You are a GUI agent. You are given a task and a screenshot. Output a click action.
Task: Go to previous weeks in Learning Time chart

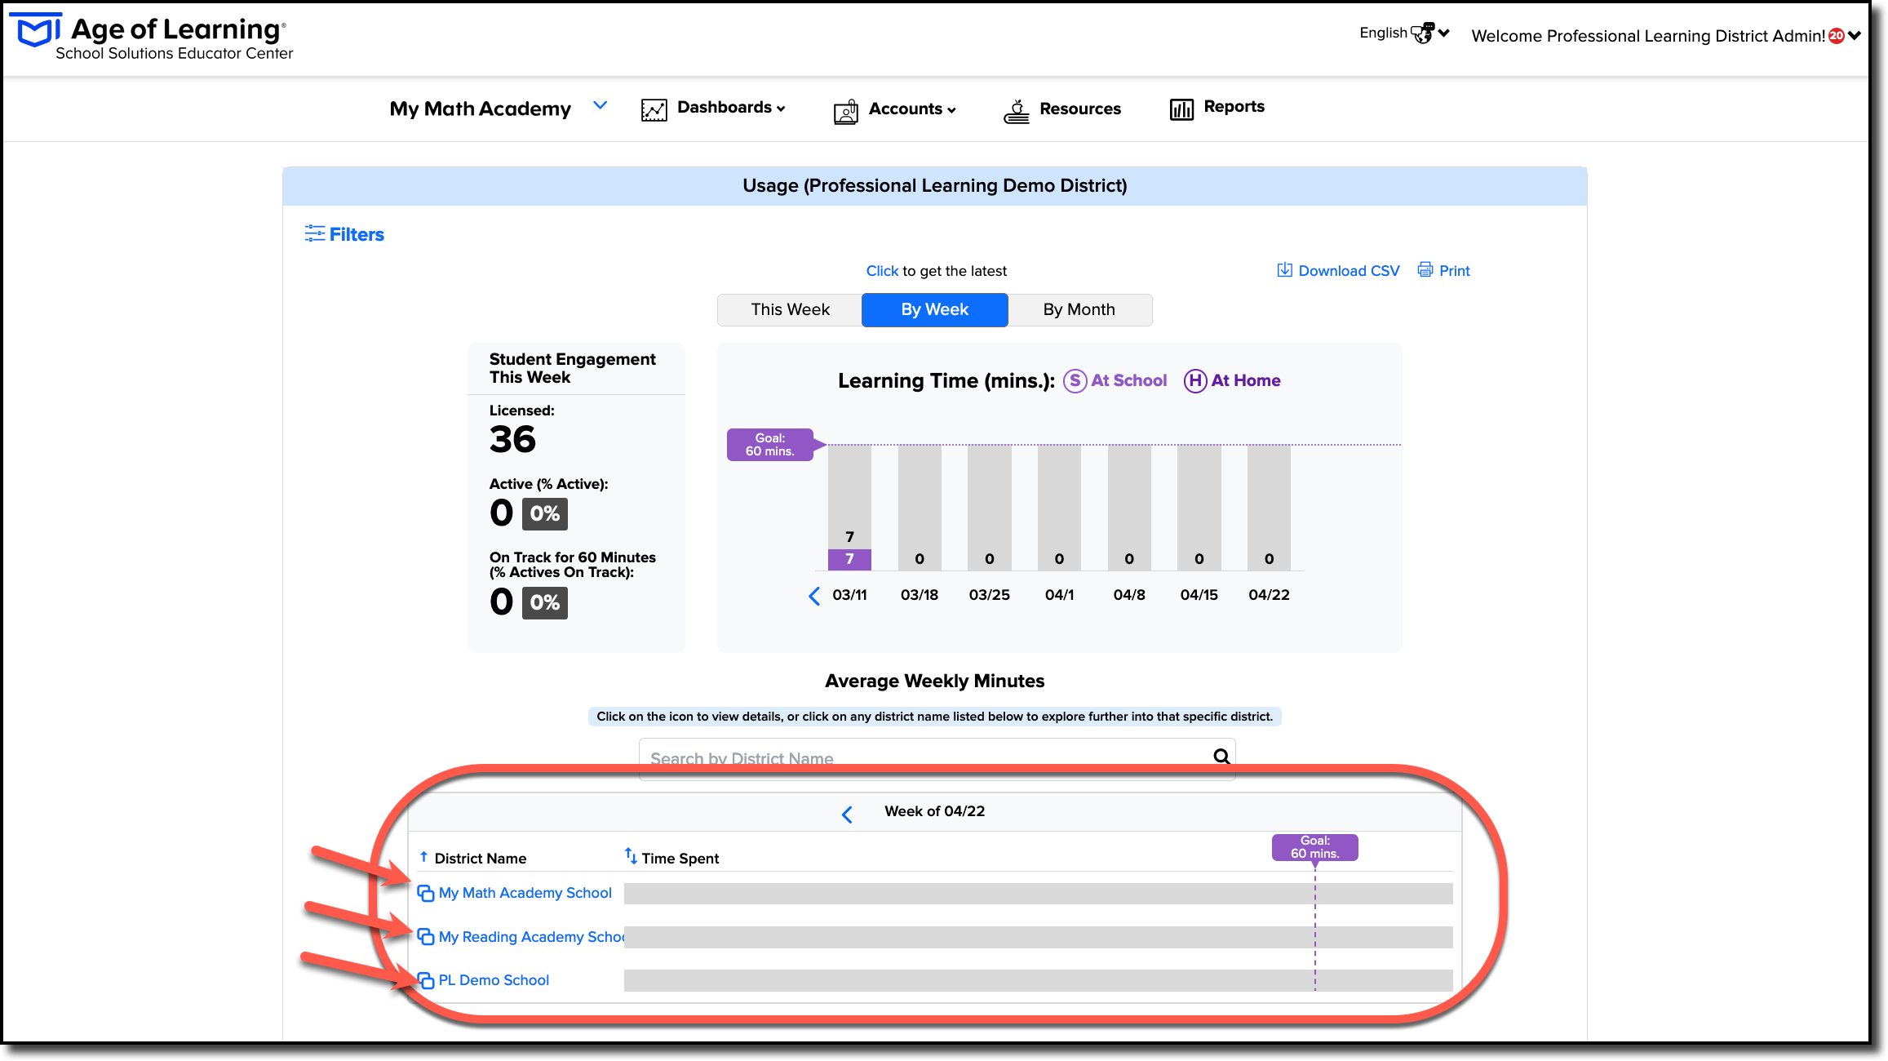pos(813,596)
